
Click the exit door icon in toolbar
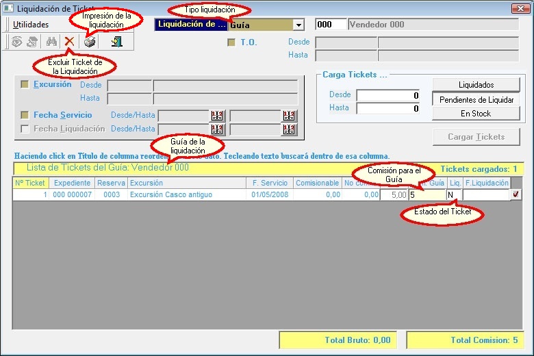(117, 42)
